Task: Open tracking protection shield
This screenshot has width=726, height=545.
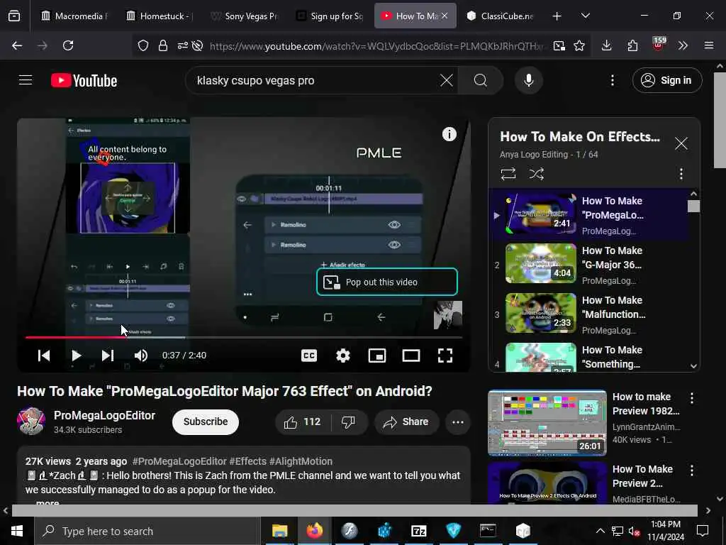Action: point(143,45)
